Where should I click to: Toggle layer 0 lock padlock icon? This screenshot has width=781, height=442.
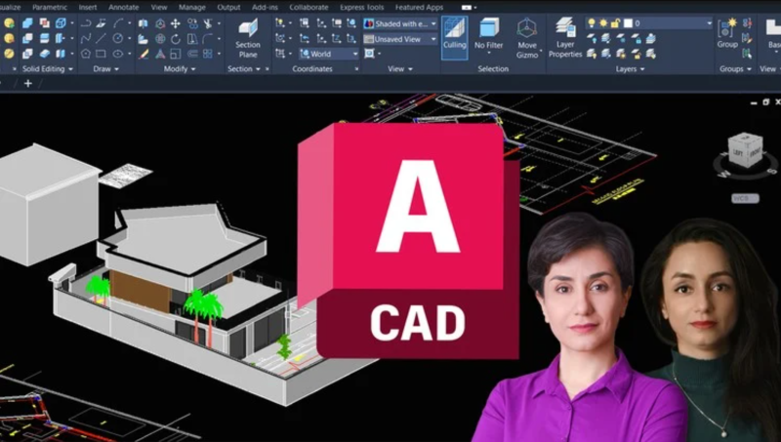pos(615,22)
